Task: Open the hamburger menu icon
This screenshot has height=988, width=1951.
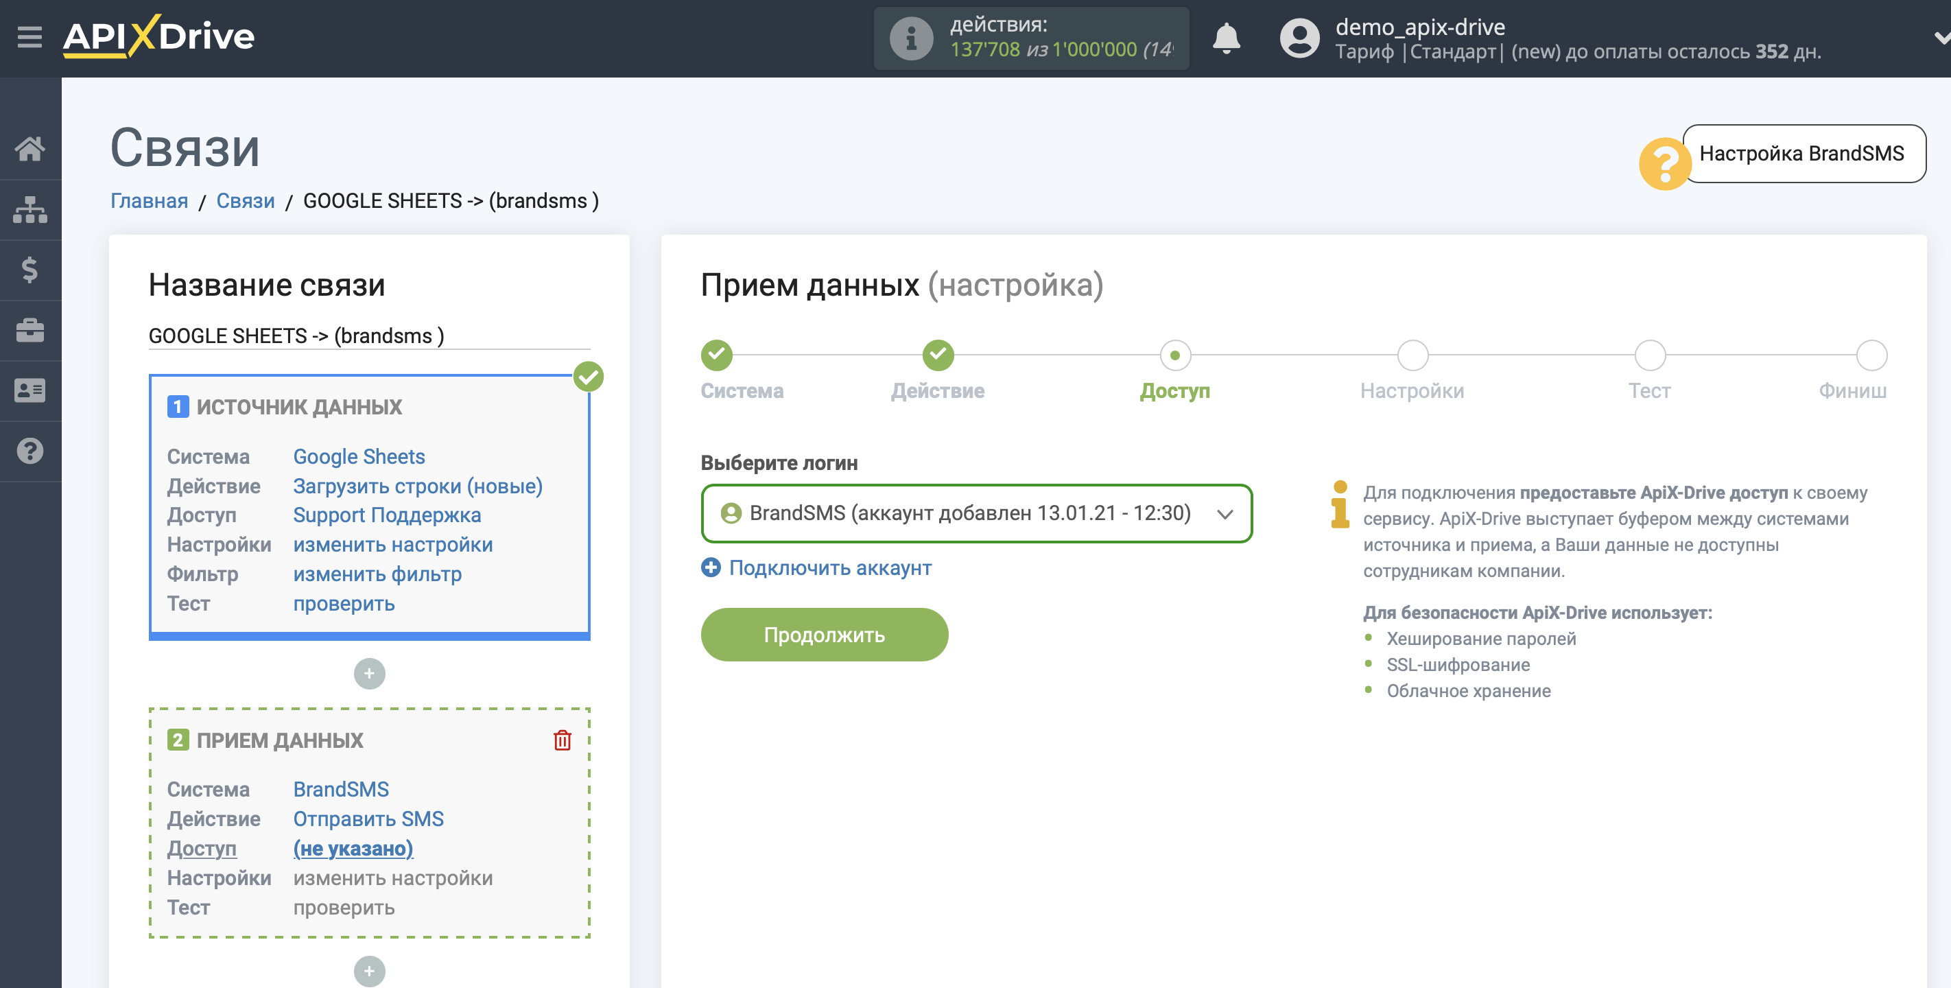Action: 29,36
